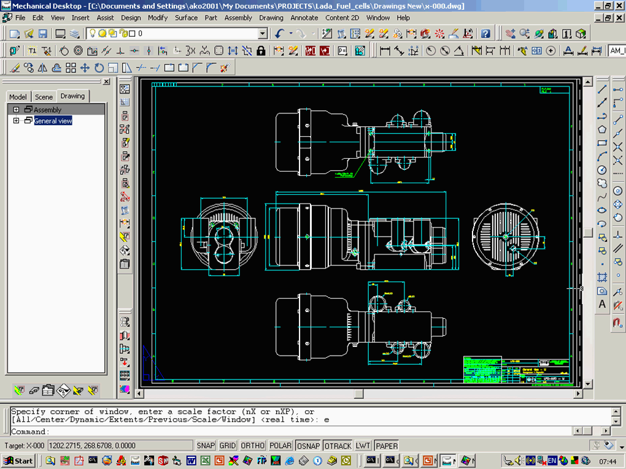Click the magnet snap icon

617,321
